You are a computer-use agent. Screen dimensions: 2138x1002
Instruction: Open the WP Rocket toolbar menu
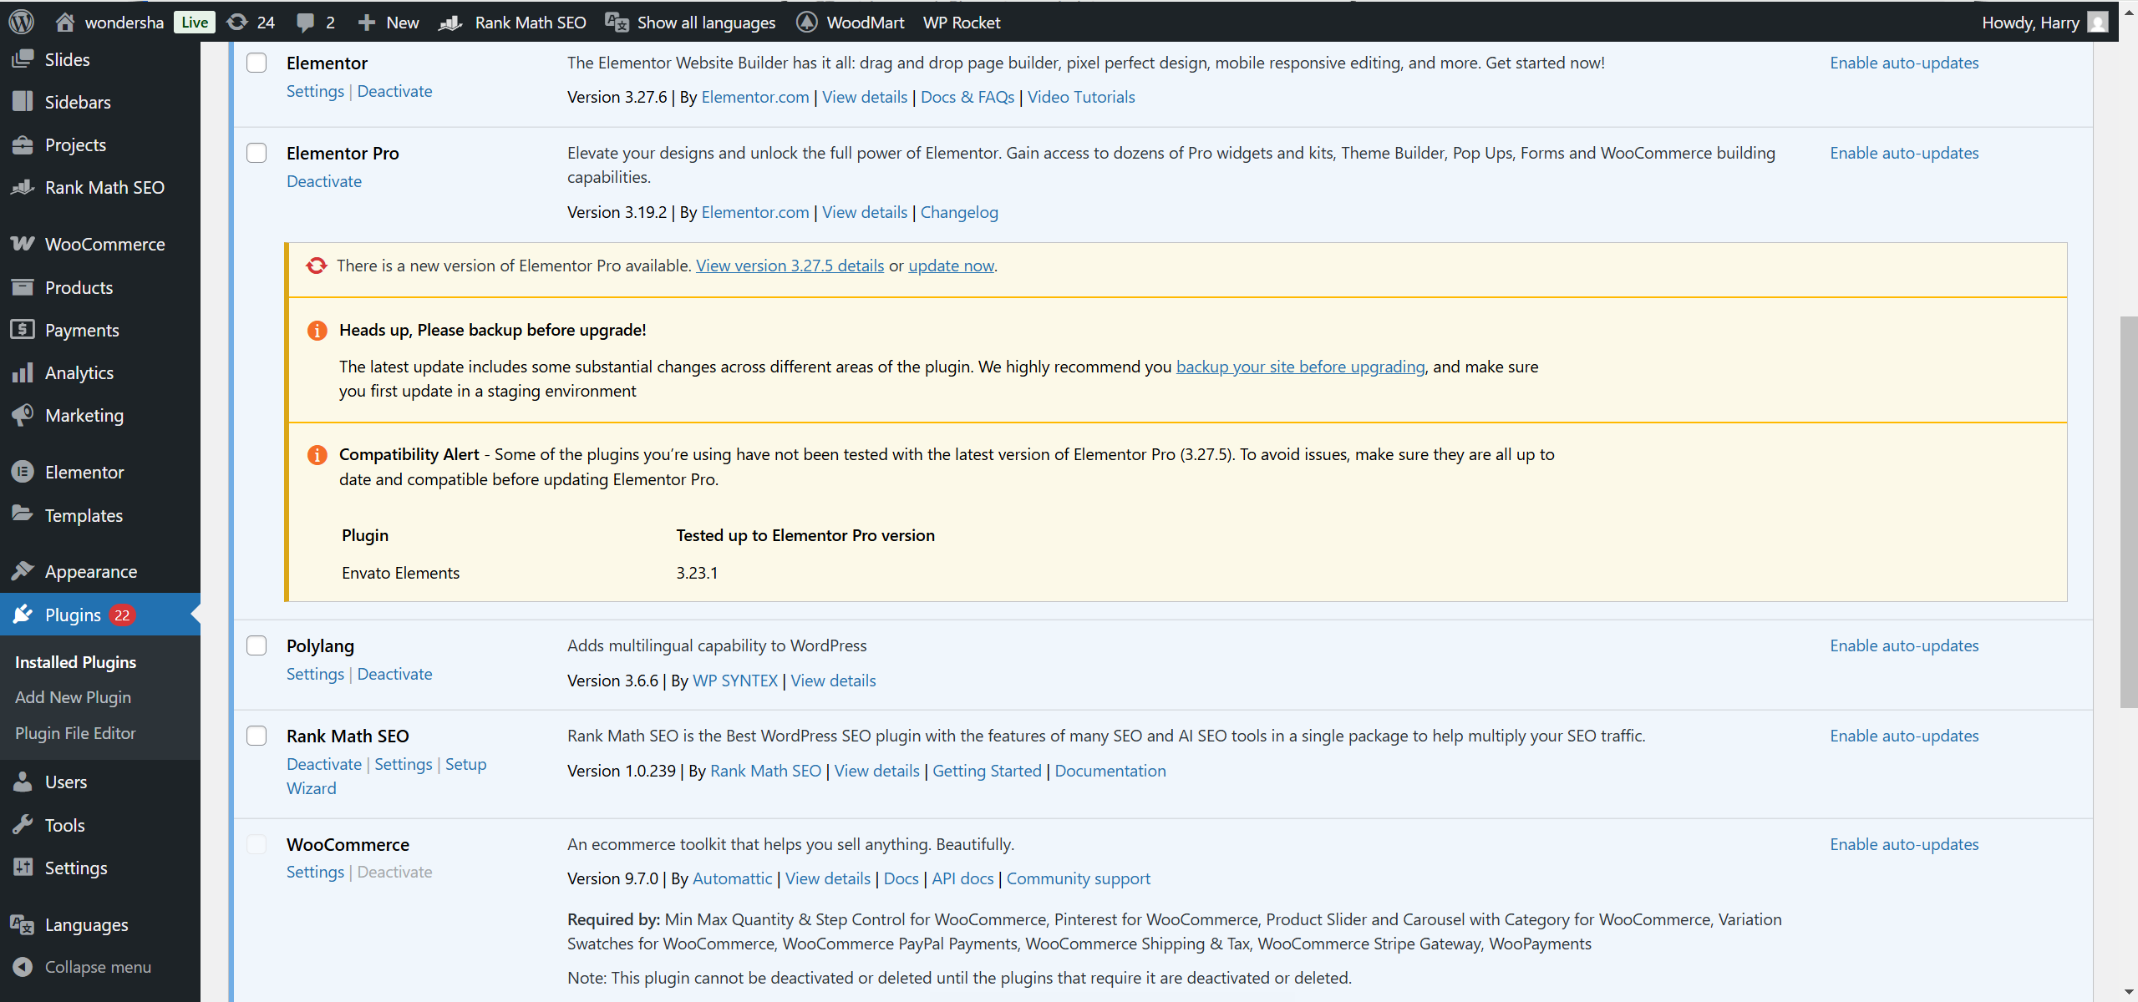(961, 22)
